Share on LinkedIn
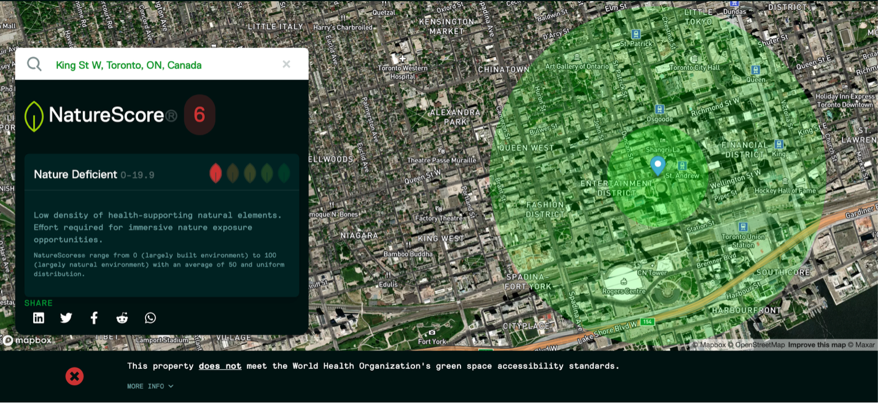Screen dimensions: 878x405 click(39, 318)
